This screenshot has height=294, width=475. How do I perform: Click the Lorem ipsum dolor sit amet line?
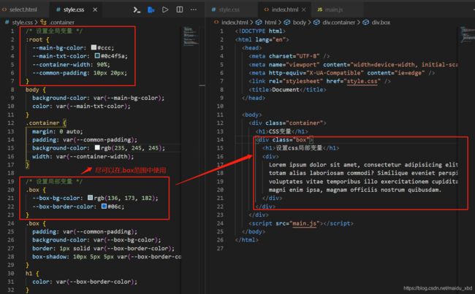(x=363, y=165)
